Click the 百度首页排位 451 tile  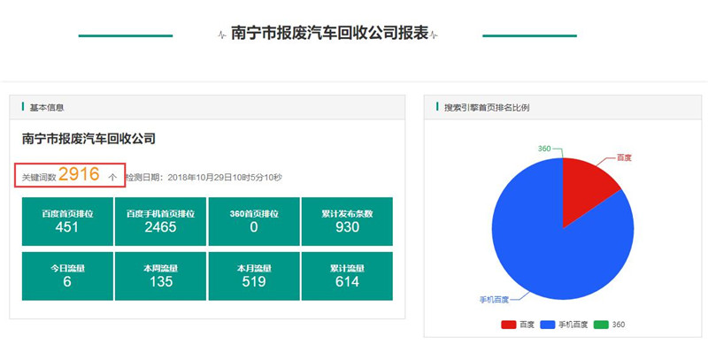pyautogui.click(x=67, y=221)
